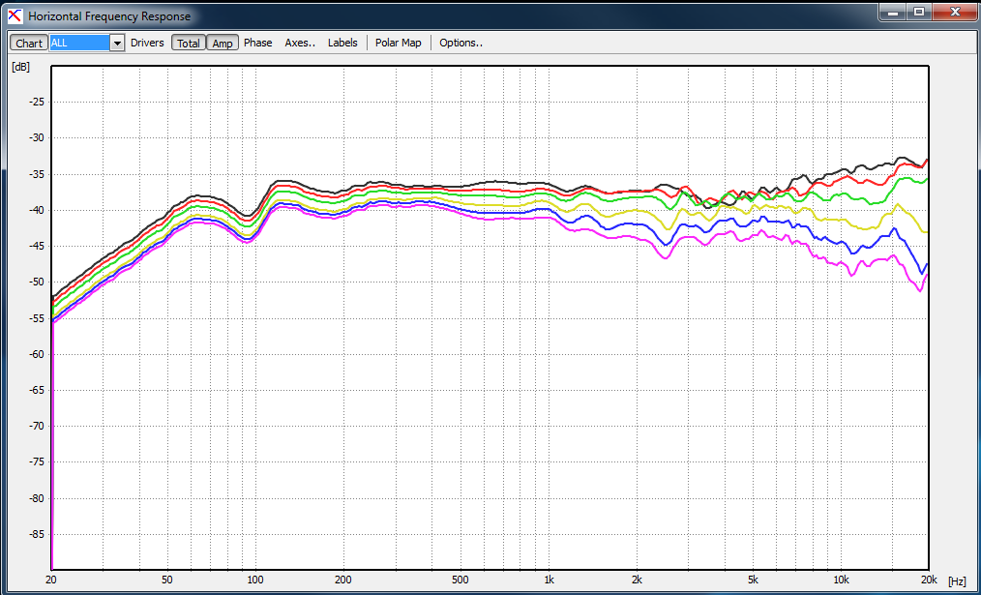Click the 500 Hz frequency label

(x=460, y=580)
